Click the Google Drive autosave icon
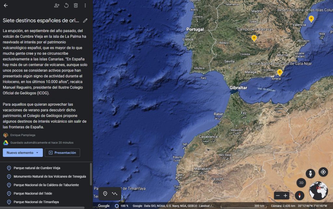 click(6, 143)
